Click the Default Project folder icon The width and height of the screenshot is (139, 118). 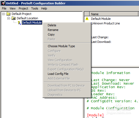point(8,14)
